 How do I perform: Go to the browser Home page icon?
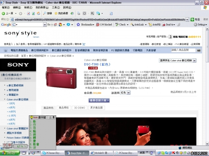coord(39,13)
